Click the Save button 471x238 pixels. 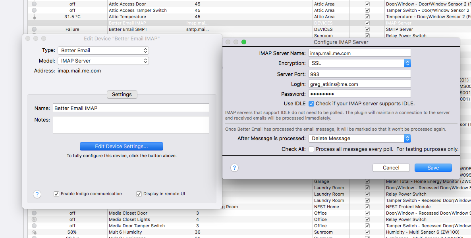tap(433, 168)
